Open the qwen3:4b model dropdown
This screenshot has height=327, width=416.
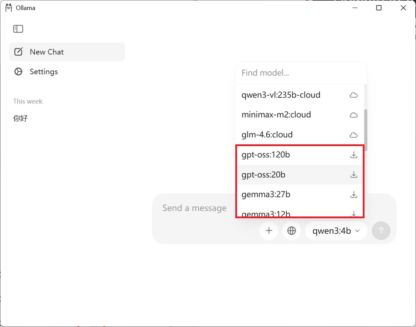click(x=336, y=231)
